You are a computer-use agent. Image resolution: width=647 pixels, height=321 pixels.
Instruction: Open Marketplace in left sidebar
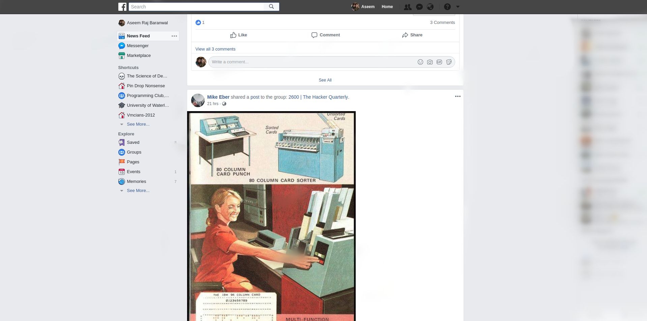139,56
